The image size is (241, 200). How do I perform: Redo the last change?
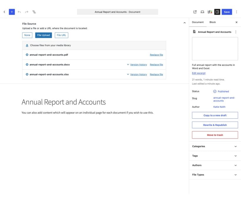coord(26,12)
